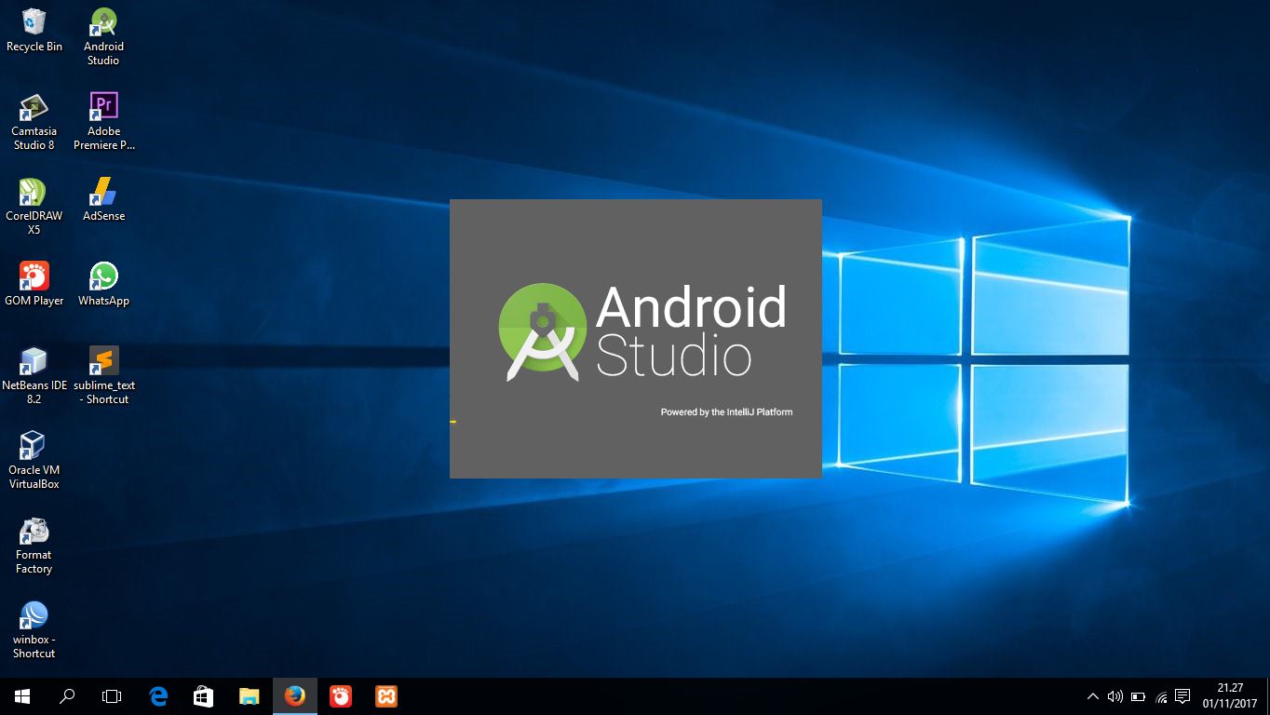
Task: Select the NetBeans IDE 8.2 desktop shortcut
Action: pos(34,376)
